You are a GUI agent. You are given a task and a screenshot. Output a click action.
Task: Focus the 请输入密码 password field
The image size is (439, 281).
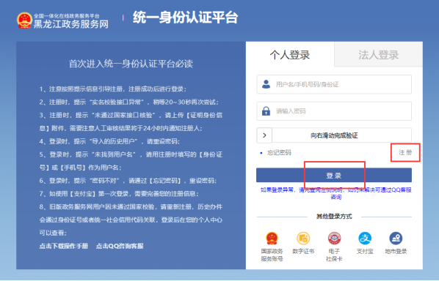click(x=334, y=111)
